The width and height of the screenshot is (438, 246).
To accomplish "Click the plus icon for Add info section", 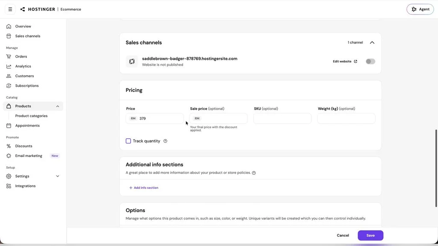I will [x=131, y=188].
